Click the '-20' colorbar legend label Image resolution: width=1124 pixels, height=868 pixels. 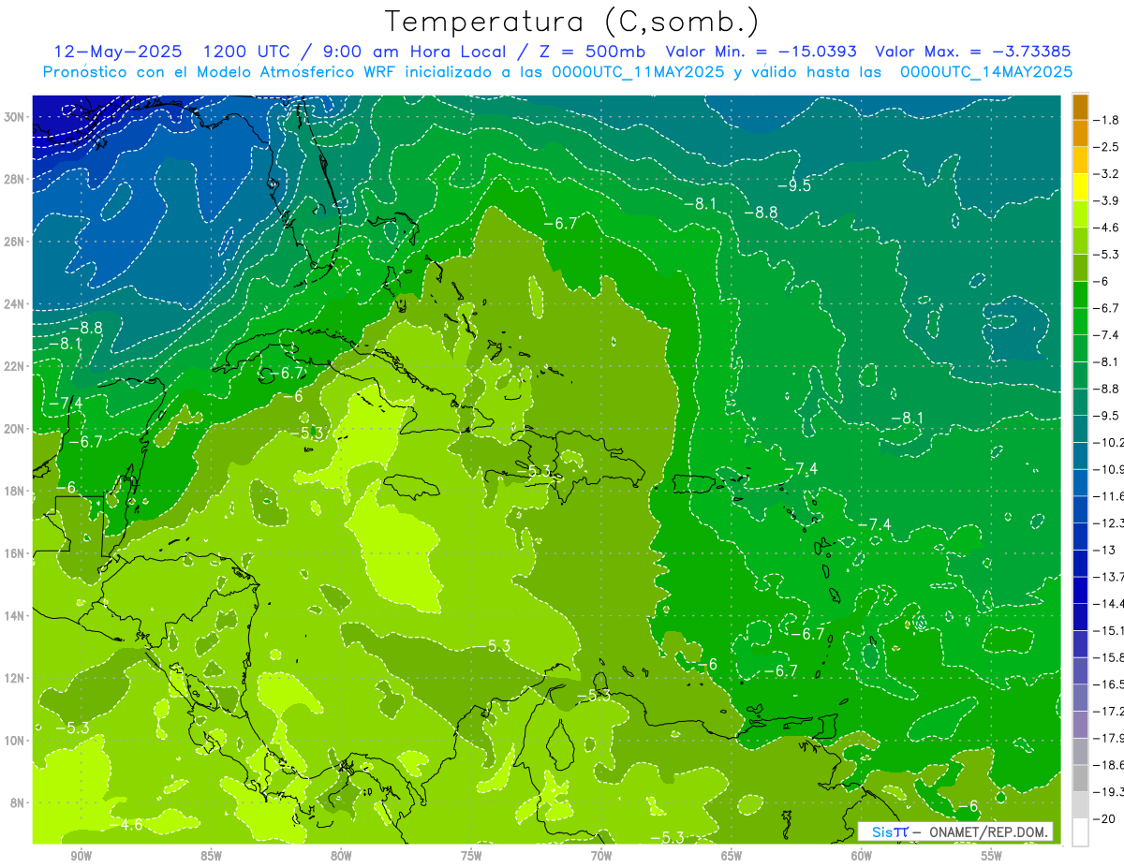(x=1106, y=818)
